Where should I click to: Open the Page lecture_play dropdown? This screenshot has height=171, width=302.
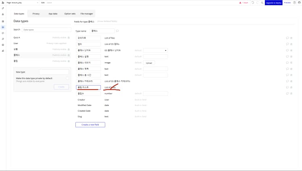22,3
